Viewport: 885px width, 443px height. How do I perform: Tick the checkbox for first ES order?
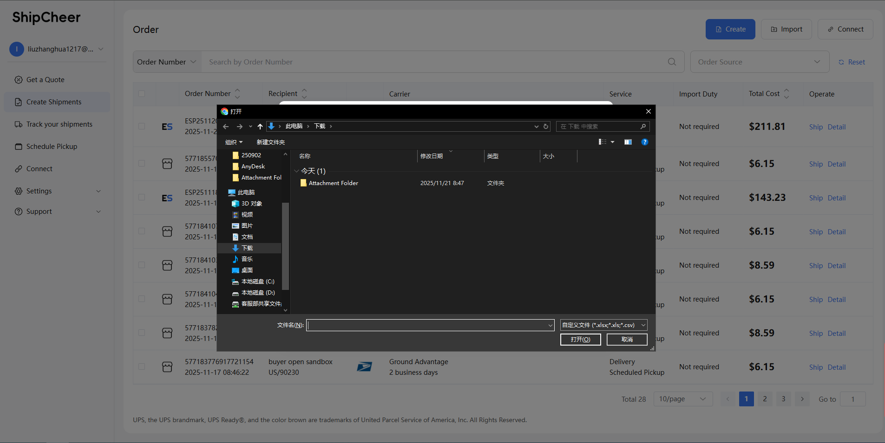click(142, 126)
